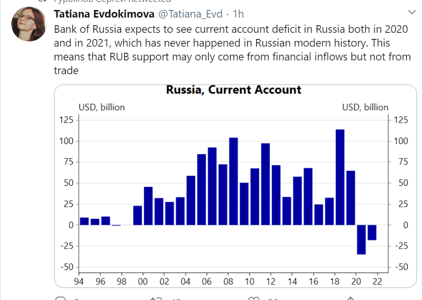Image resolution: width=422 pixels, height=300 pixels.
Task: Click Tatiana Evdokimova's profile avatar
Action: pos(29,24)
